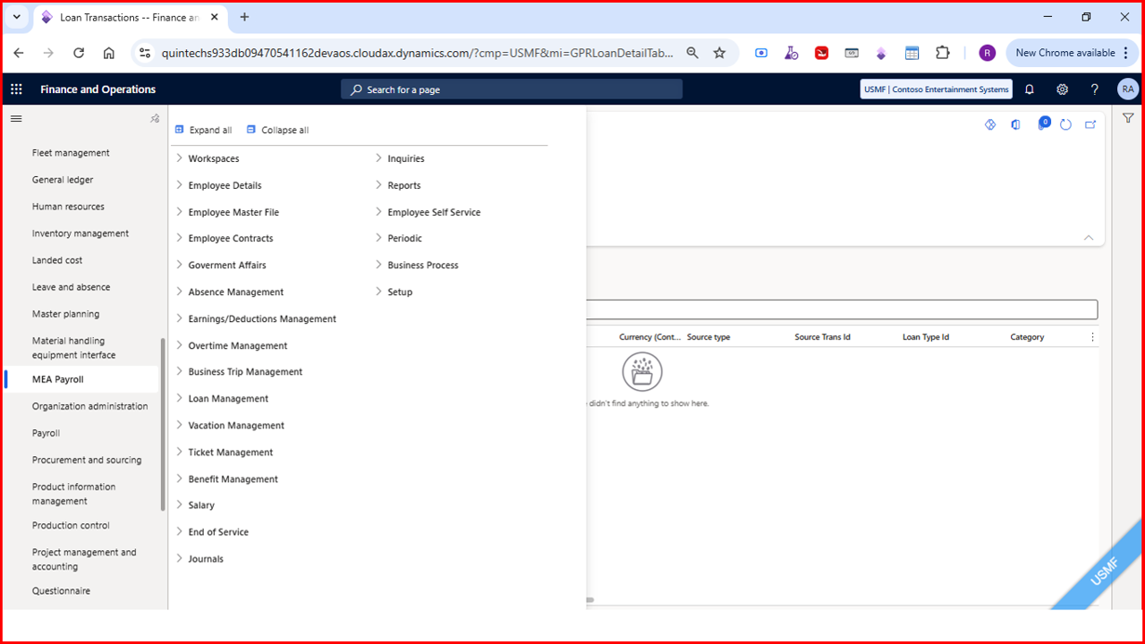Image resolution: width=1145 pixels, height=644 pixels.
Task: Open the form in a new window icon
Action: (1090, 125)
